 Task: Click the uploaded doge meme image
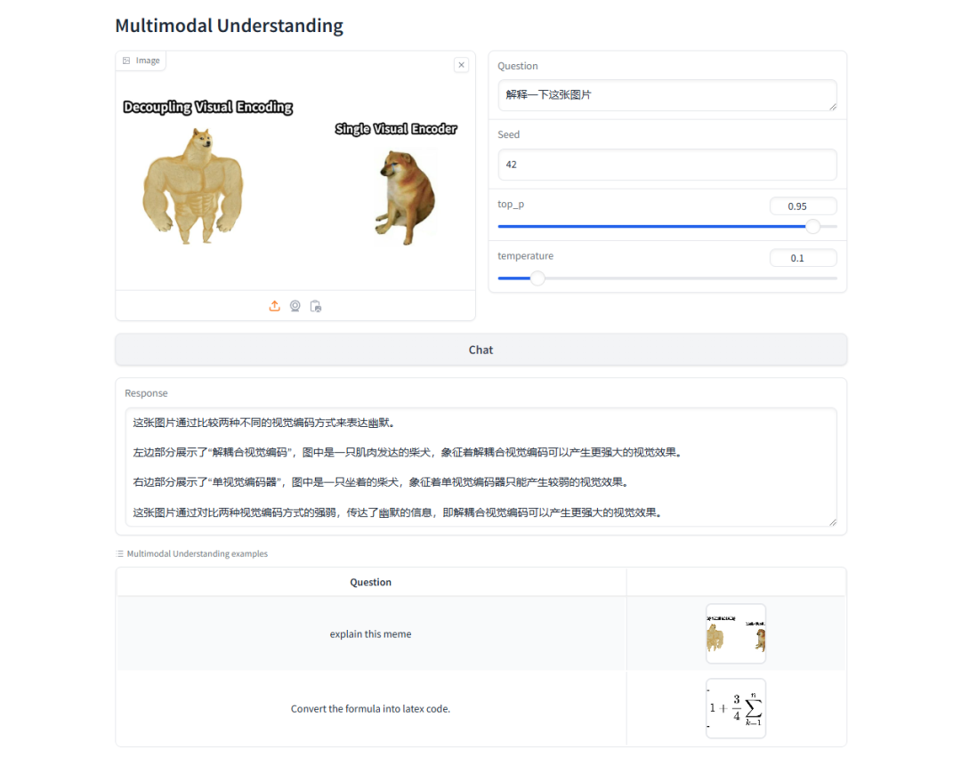pyautogui.click(x=295, y=173)
